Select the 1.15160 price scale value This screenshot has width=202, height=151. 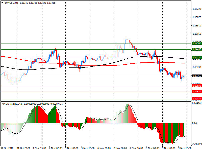(x=196, y=34)
